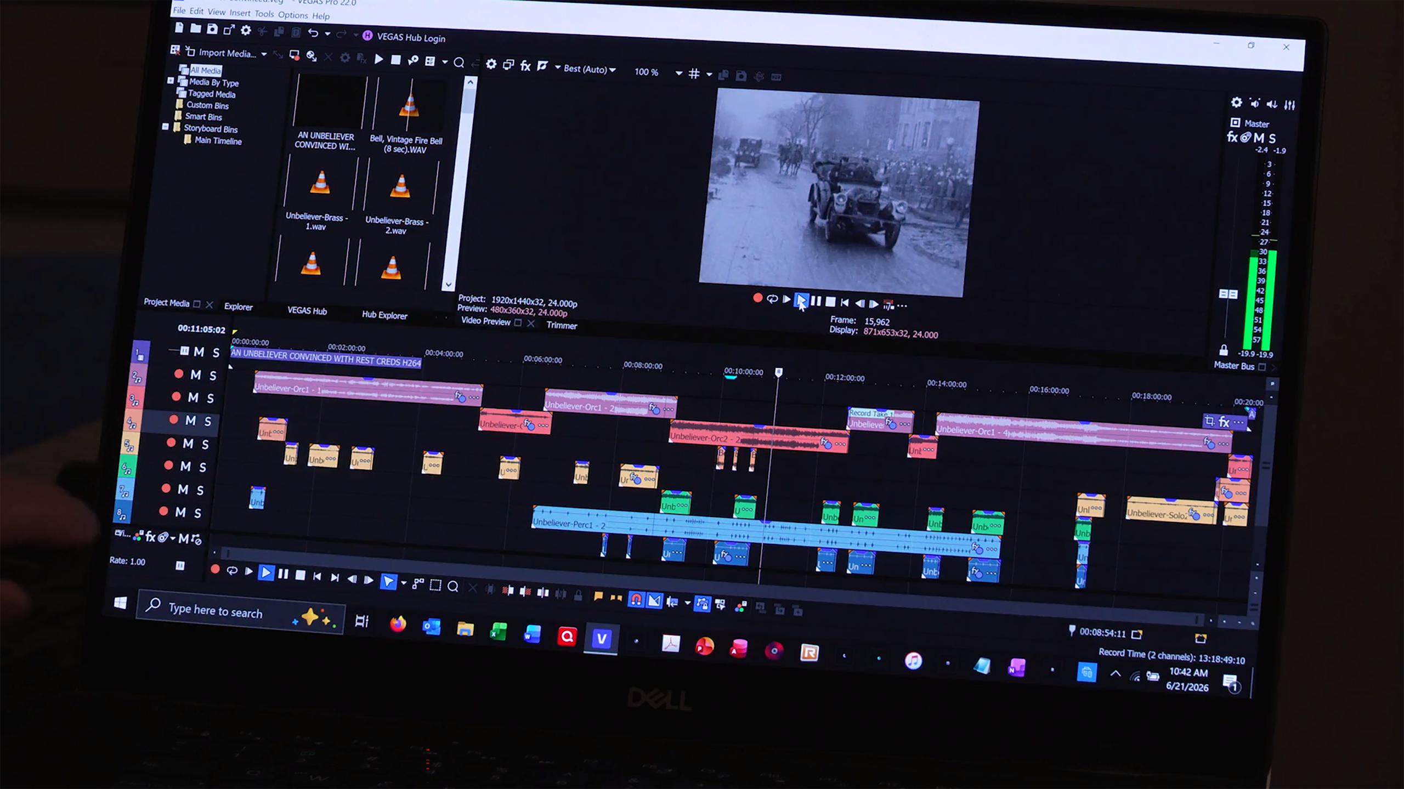The image size is (1404, 789).
Task: Open the Mixing Console sliders icon
Action: [1289, 105]
